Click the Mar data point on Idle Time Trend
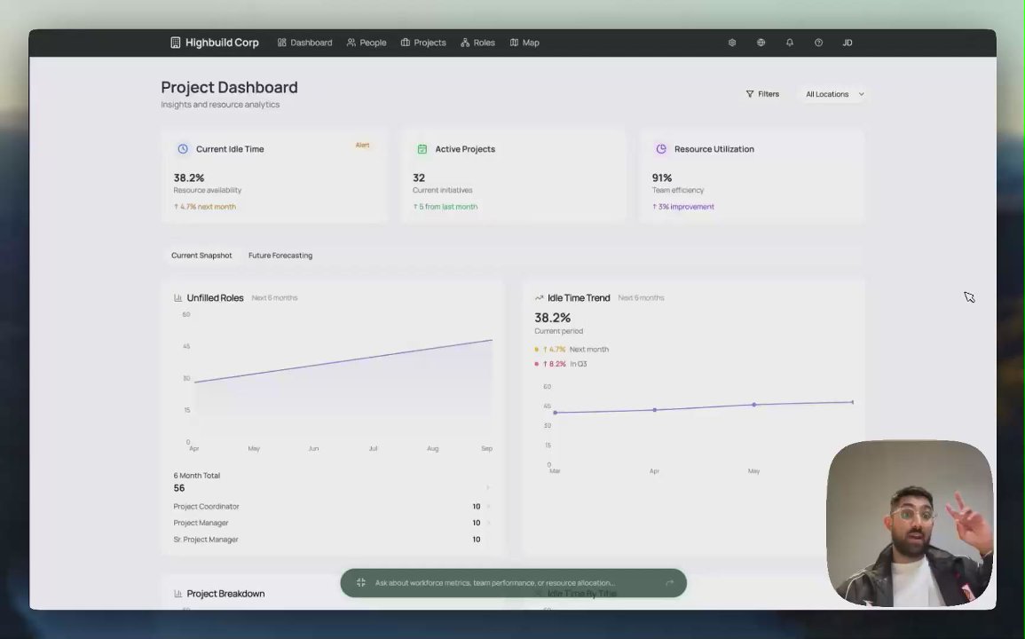This screenshot has width=1025, height=639. 555,413
